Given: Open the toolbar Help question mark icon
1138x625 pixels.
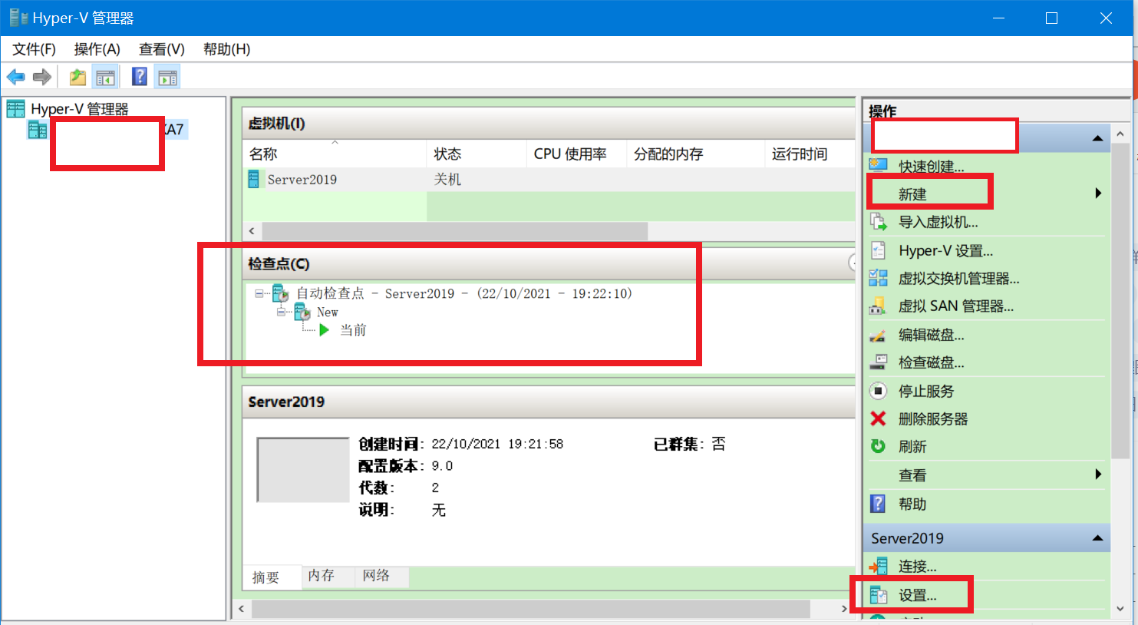Looking at the screenshot, I should pos(140,77).
